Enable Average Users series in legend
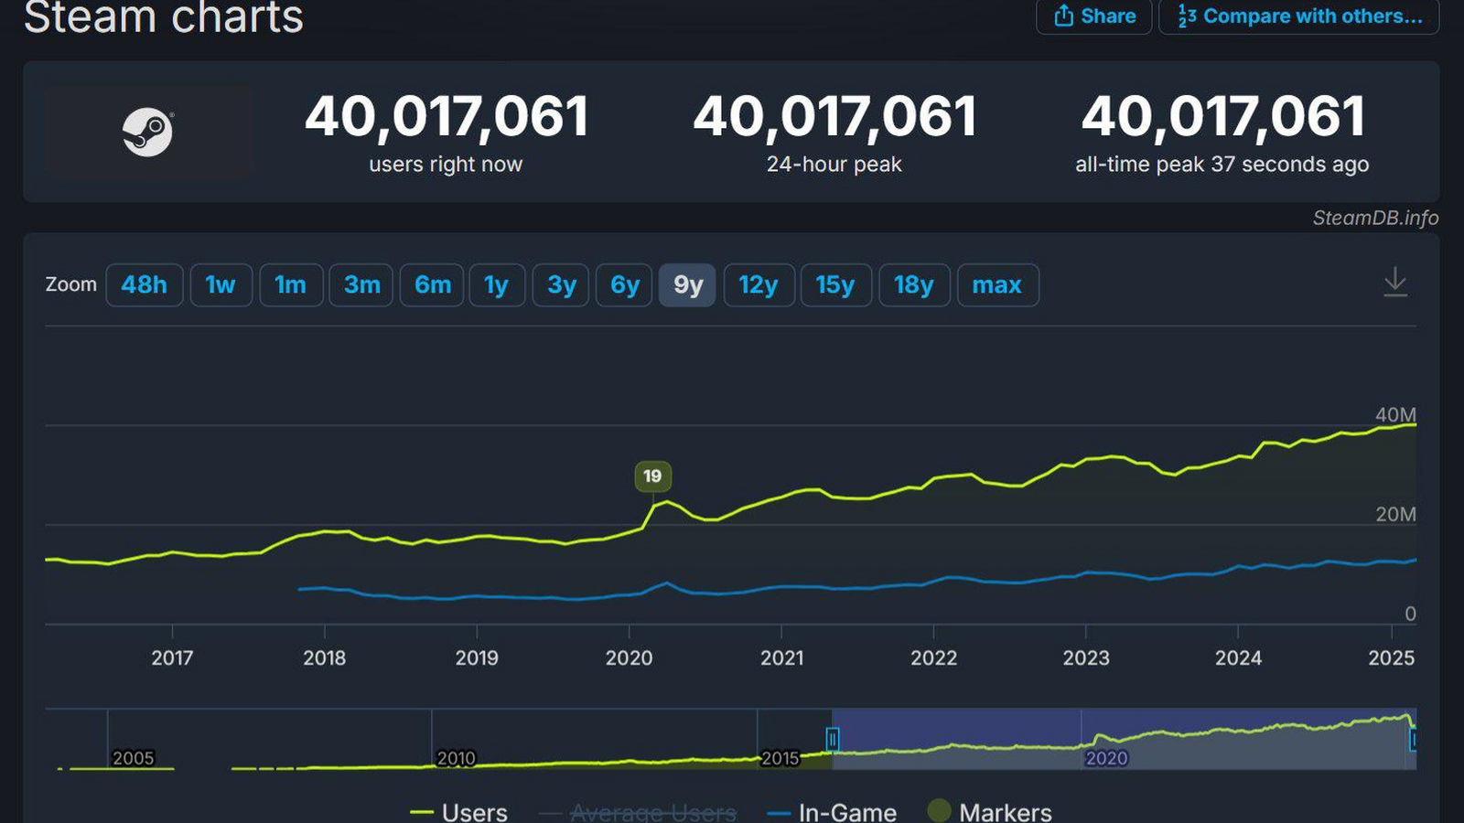Image resolution: width=1464 pixels, height=823 pixels. tap(638, 812)
